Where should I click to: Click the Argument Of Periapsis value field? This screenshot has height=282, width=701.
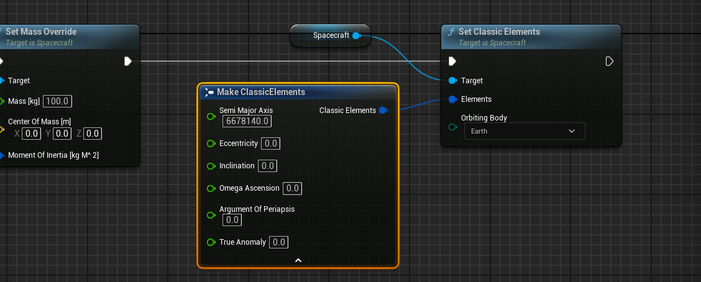point(231,220)
